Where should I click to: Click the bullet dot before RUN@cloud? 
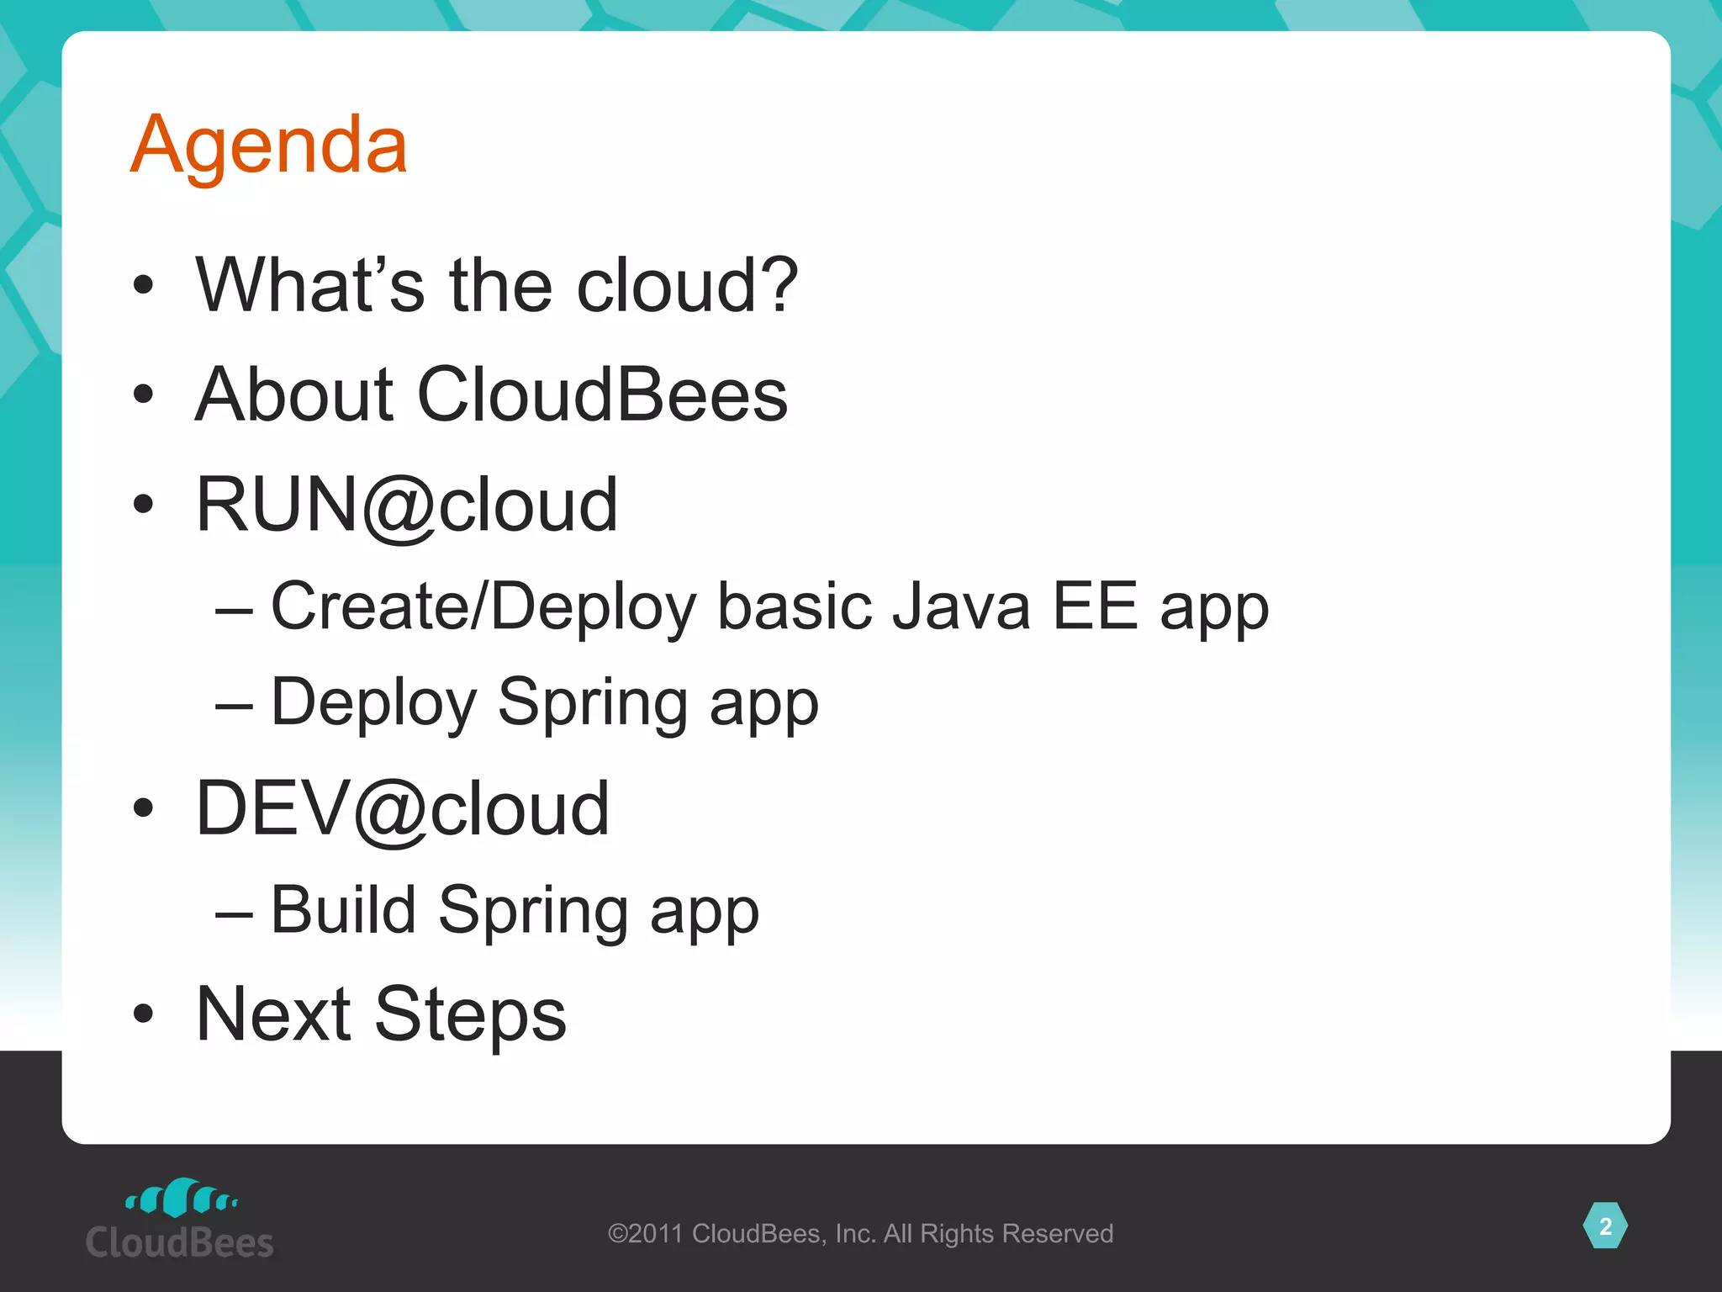click(144, 504)
